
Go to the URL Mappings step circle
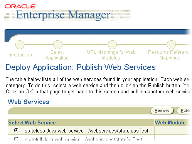point(112,45)
